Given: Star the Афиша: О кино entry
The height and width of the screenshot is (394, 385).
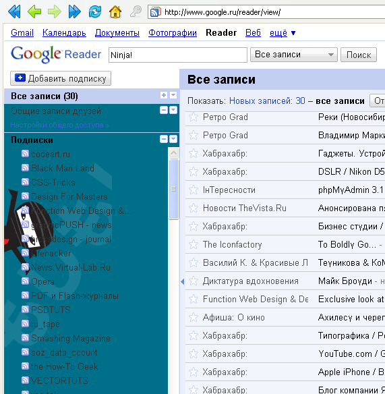Looking at the screenshot, I should coord(194,317).
